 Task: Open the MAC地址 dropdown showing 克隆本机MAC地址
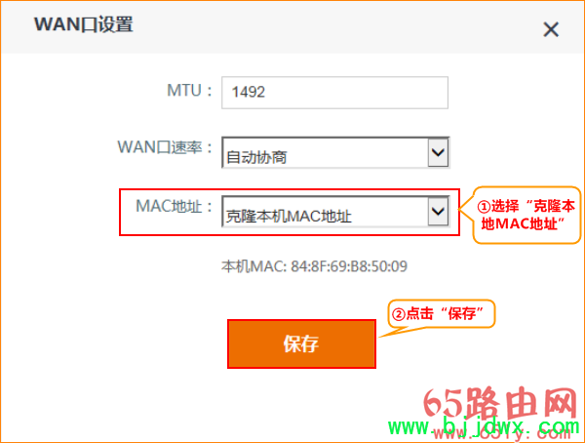coord(335,212)
